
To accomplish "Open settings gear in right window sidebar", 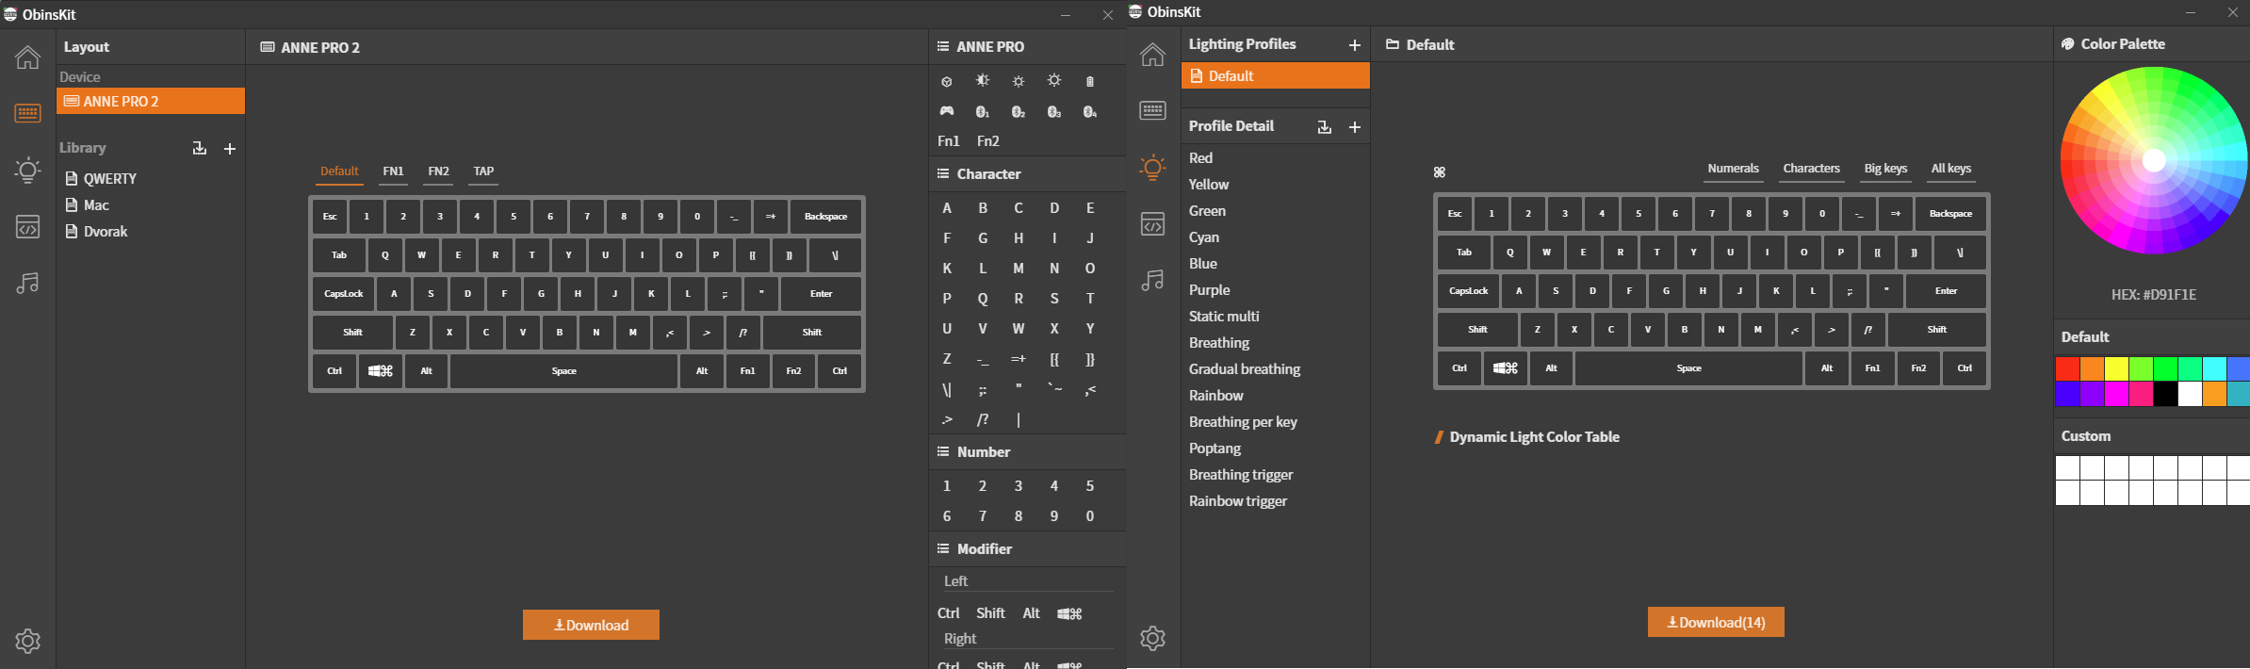I will click(1152, 638).
